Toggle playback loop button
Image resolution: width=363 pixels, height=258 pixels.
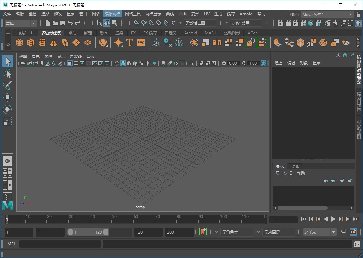[x=344, y=231]
